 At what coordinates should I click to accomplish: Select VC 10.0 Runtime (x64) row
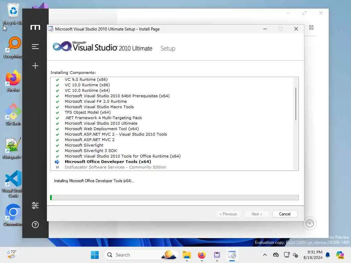[172, 90]
